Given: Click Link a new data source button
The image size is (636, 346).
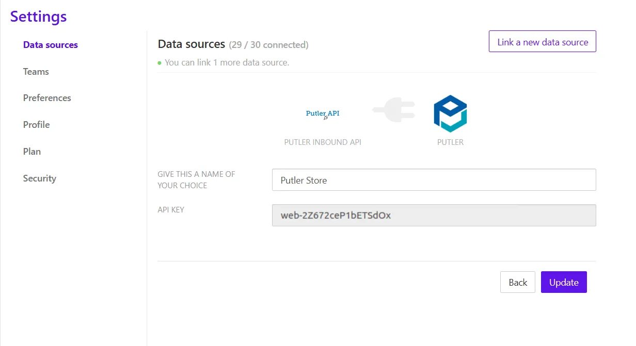Looking at the screenshot, I should [543, 42].
